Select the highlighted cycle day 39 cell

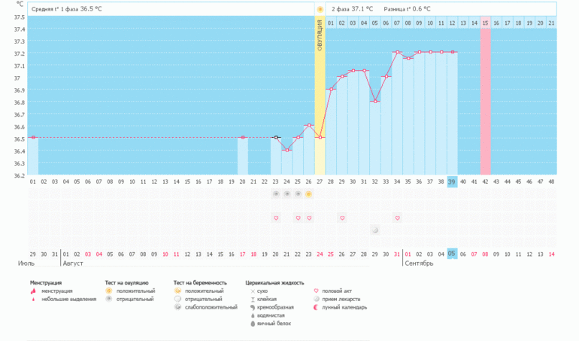[x=452, y=181]
